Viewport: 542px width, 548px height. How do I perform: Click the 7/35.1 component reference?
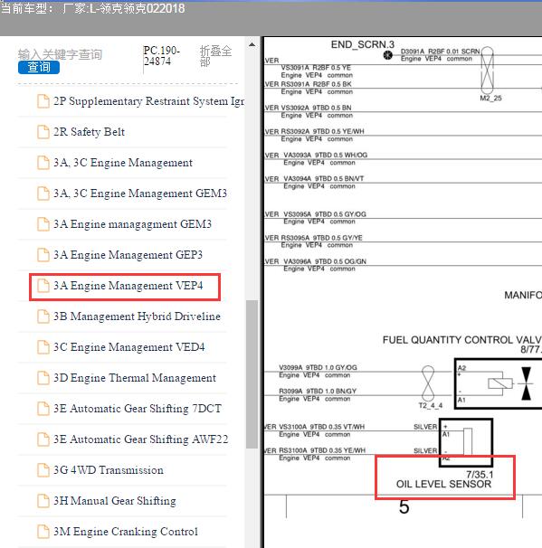coord(480,475)
